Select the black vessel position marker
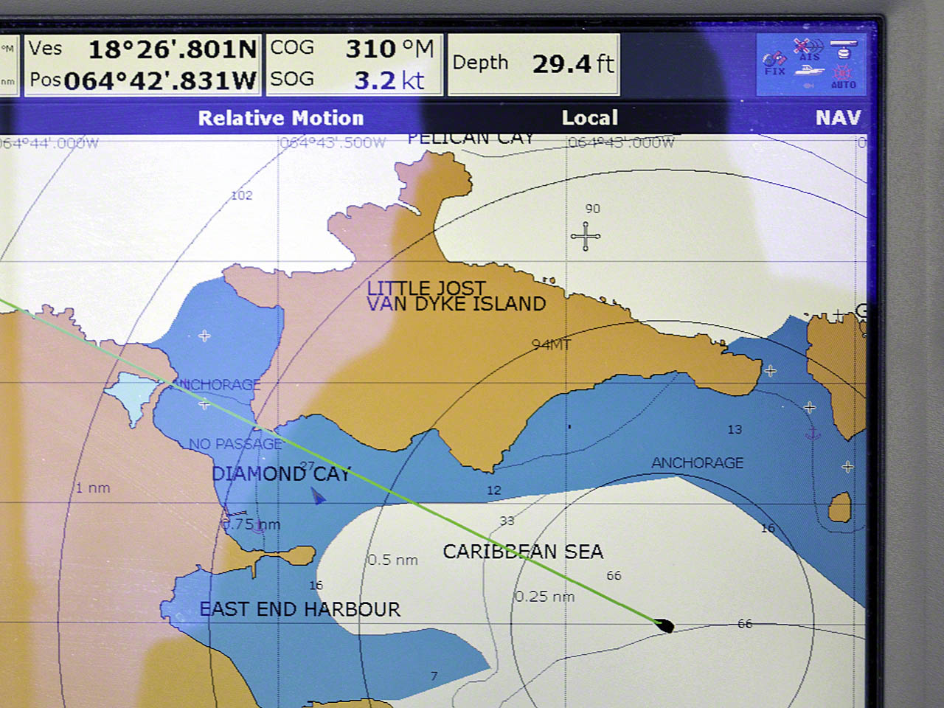The image size is (944, 708). click(665, 626)
